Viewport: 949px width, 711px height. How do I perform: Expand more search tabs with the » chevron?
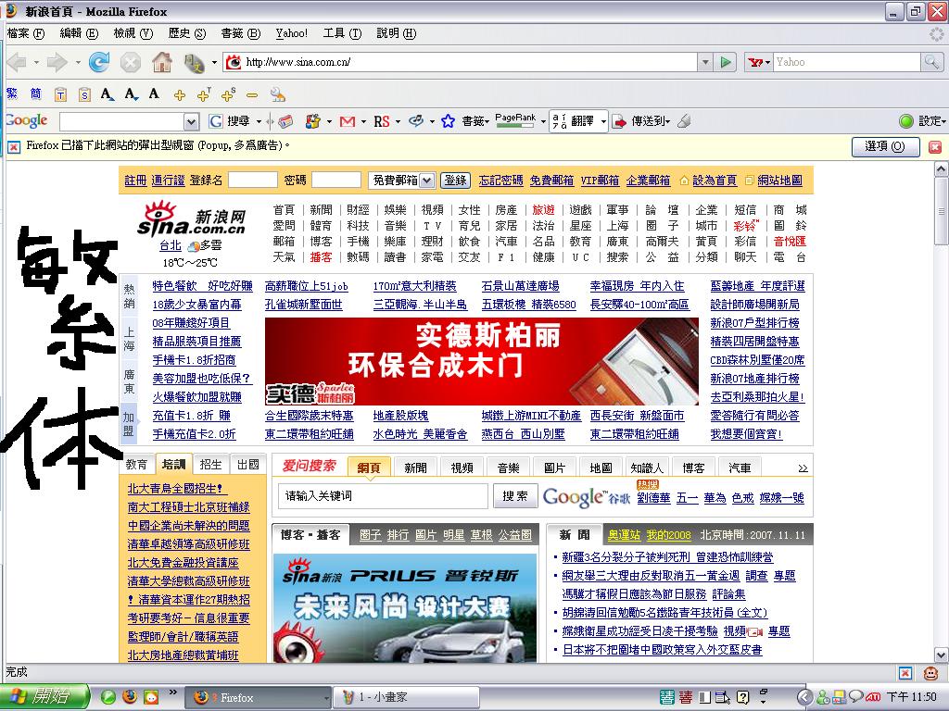[x=803, y=468]
